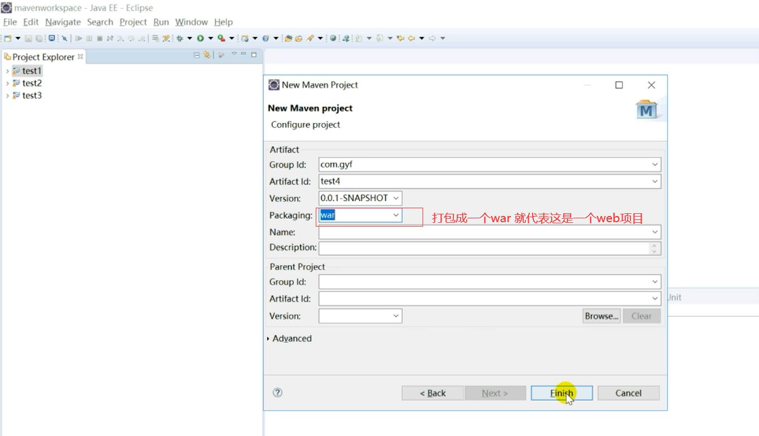759x436 pixels.
Task: Click the Last Edit Location arrow icon
Action: 400,39
